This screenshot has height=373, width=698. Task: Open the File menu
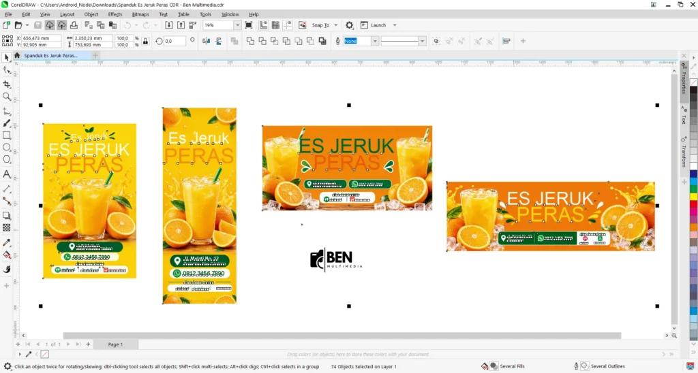click(8, 14)
